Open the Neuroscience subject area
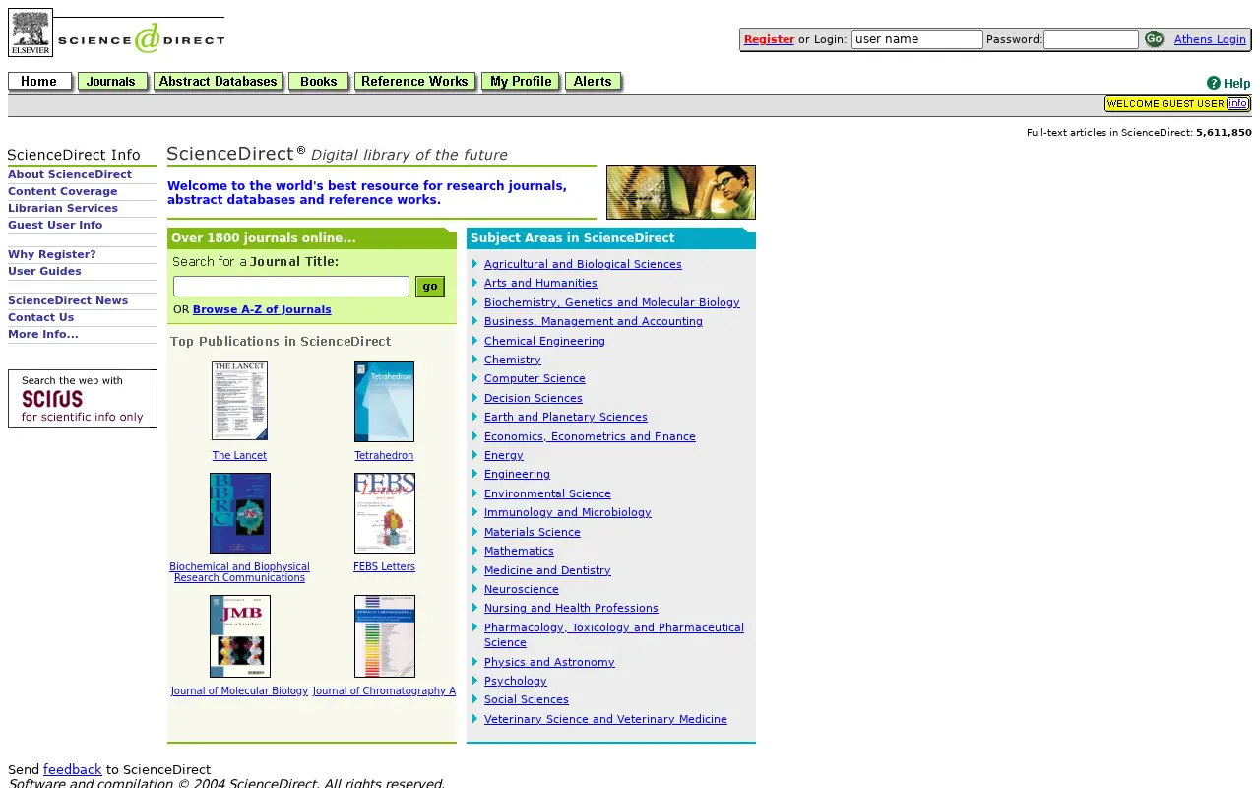1260x788 pixels. (x=522, y=589)
